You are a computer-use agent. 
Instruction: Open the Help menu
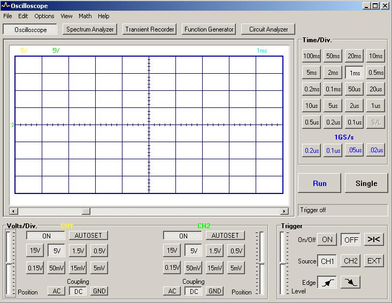[104, 16]
